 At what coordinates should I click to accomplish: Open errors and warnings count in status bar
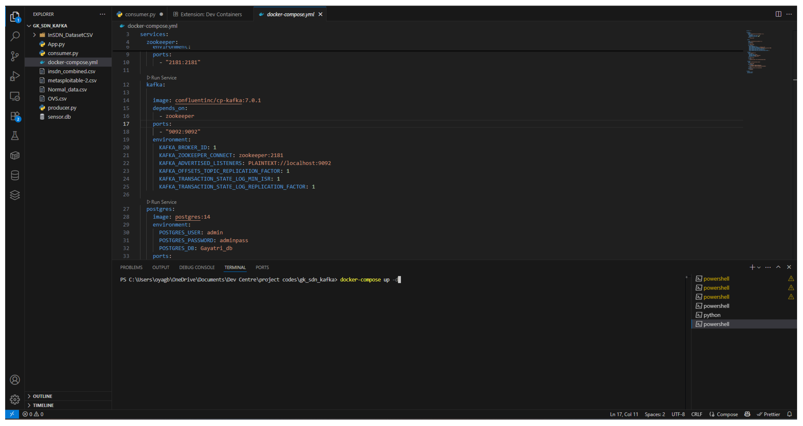pos(33,414)
